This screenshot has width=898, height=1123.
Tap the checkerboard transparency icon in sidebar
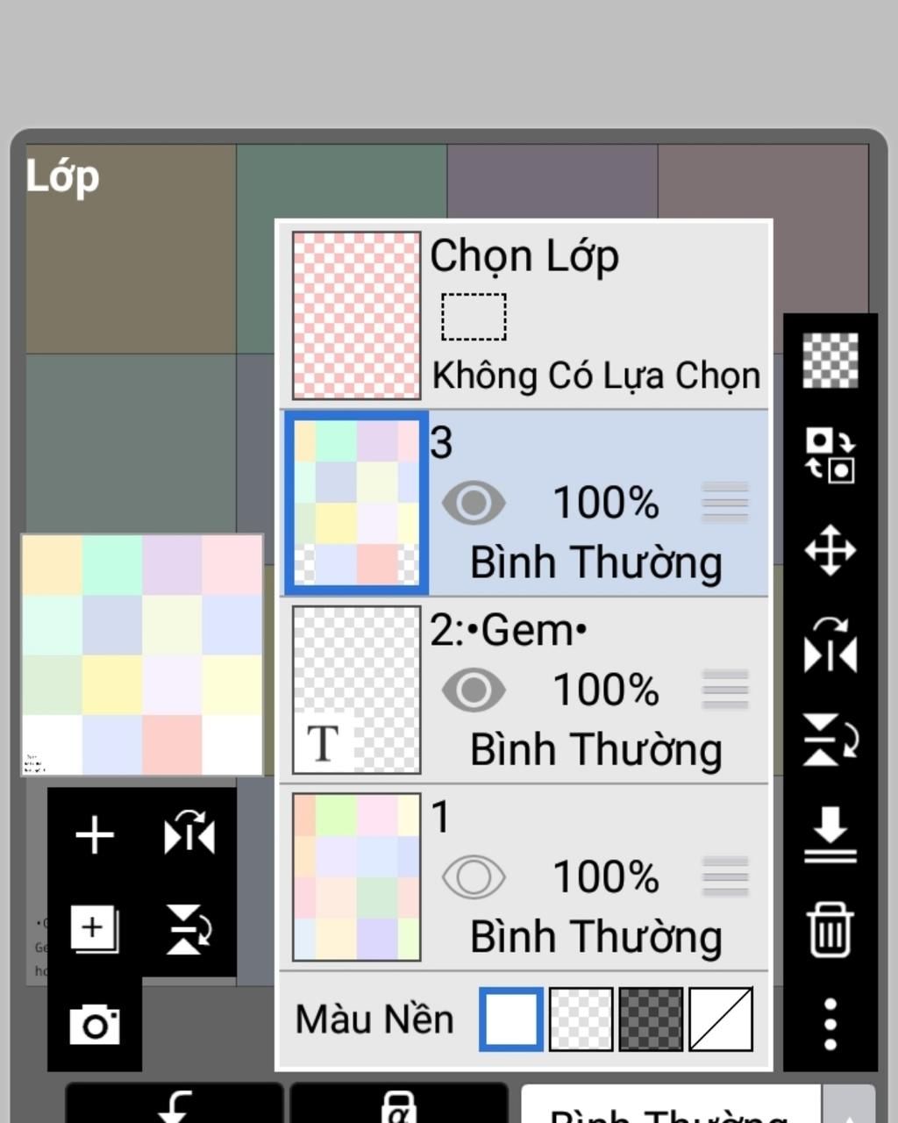point(830,361)
